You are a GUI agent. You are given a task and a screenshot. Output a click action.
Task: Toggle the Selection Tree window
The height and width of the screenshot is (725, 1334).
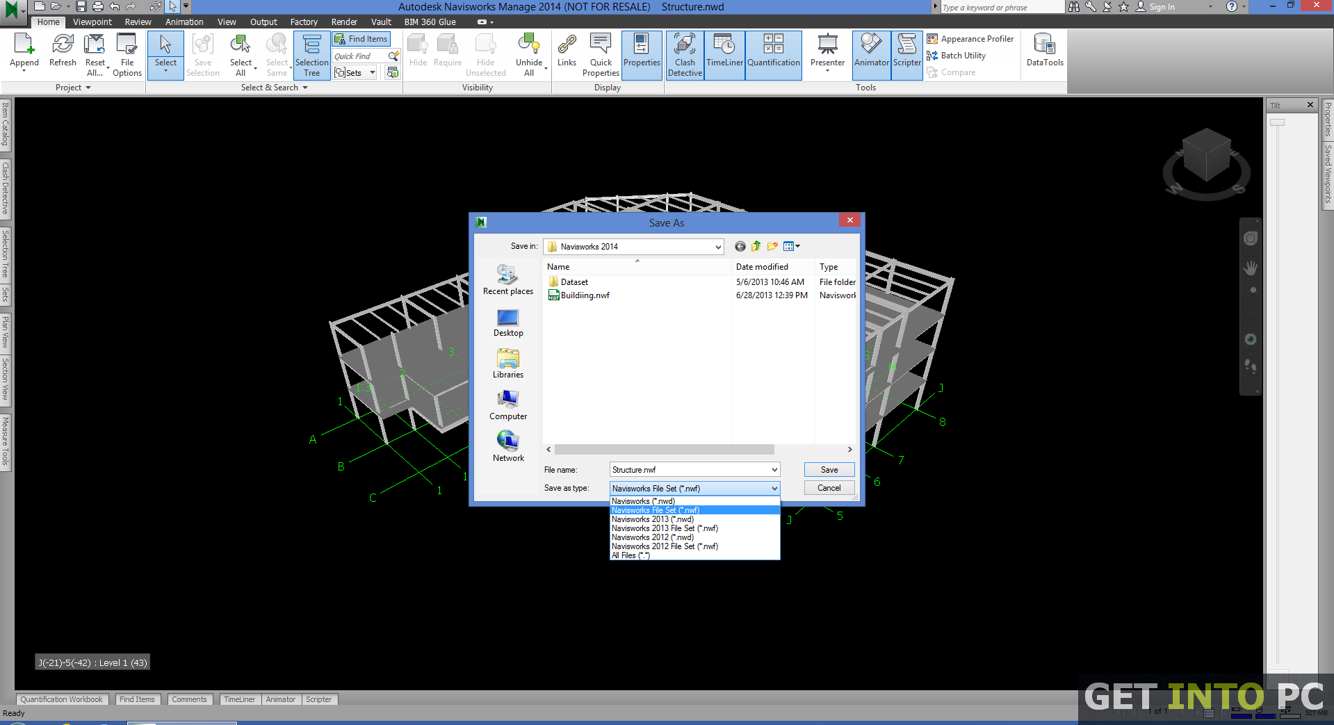tap(312, 55)
